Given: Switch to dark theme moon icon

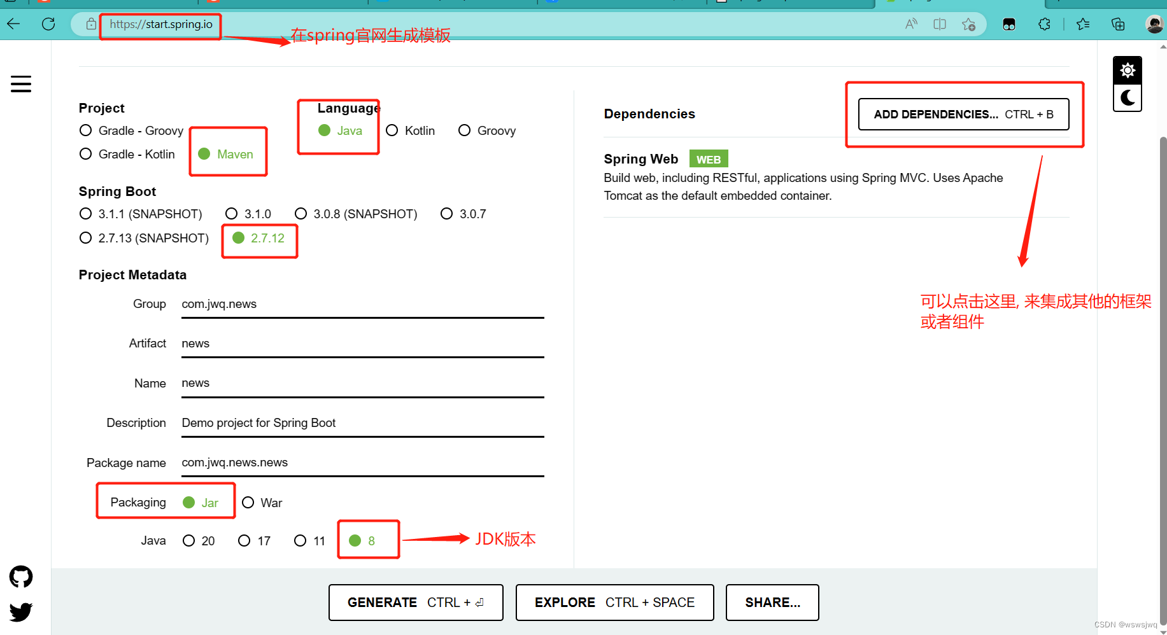Looking at the screenshot, I should pyautogui.click(x=1128, y=98).
